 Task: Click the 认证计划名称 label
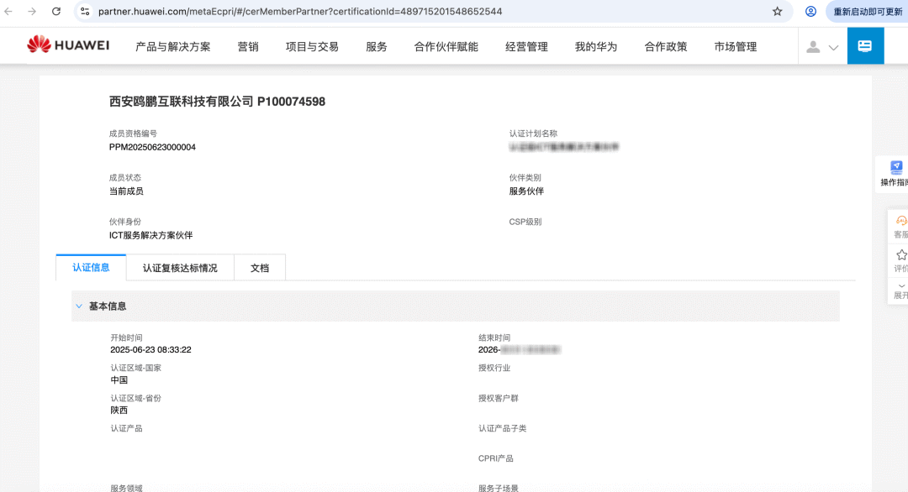coord(533,133)
